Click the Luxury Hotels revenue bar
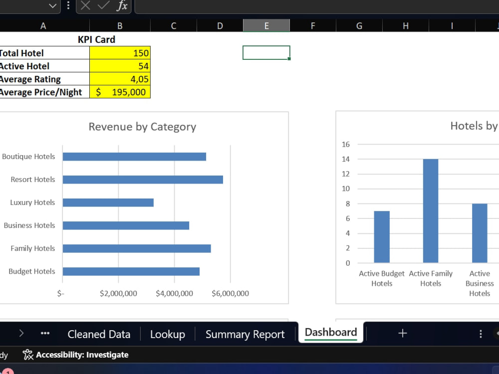Viewport: 499px width, 374px height. [x=108, y=202]
